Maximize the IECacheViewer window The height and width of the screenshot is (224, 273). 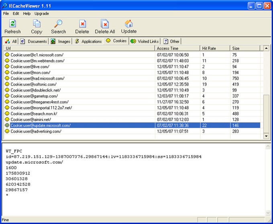(x=259, y=6)
